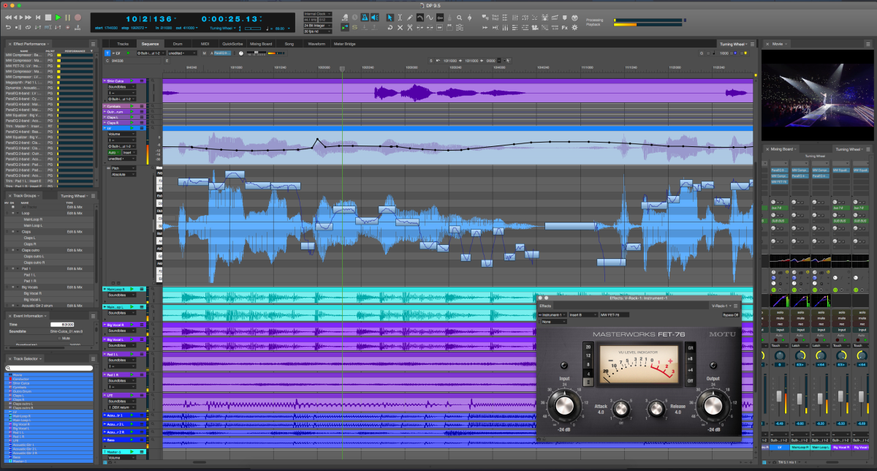Viewport: 877px width, 471px height.
Task: Select the magnifying glass Zoom tool
Action: [x=459, y=18]
